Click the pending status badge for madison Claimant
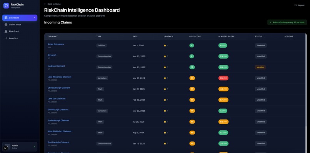The width and height of the screenshot is (310, 153). 260,67
